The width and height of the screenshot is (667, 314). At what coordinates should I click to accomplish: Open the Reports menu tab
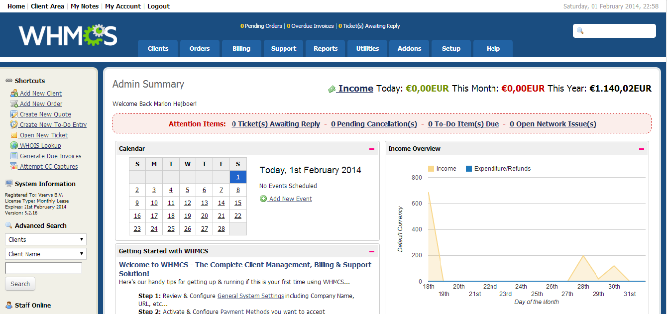326,48
